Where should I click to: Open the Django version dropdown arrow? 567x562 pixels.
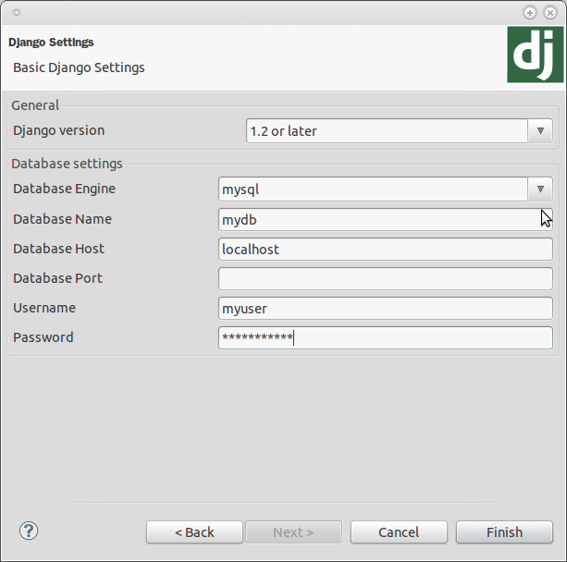tap(540, 131)
